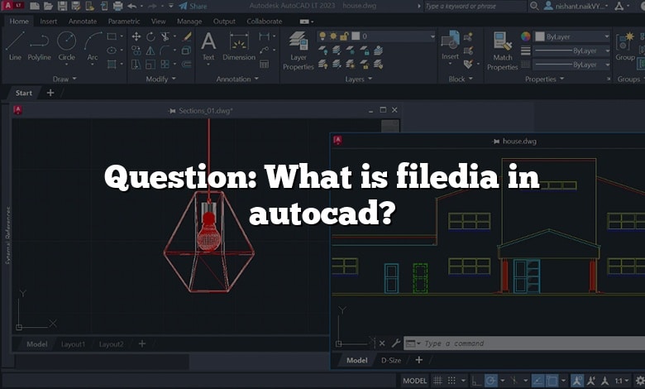Click the Group objects tool
Viewport: 645px width, 389px height.
625,46
